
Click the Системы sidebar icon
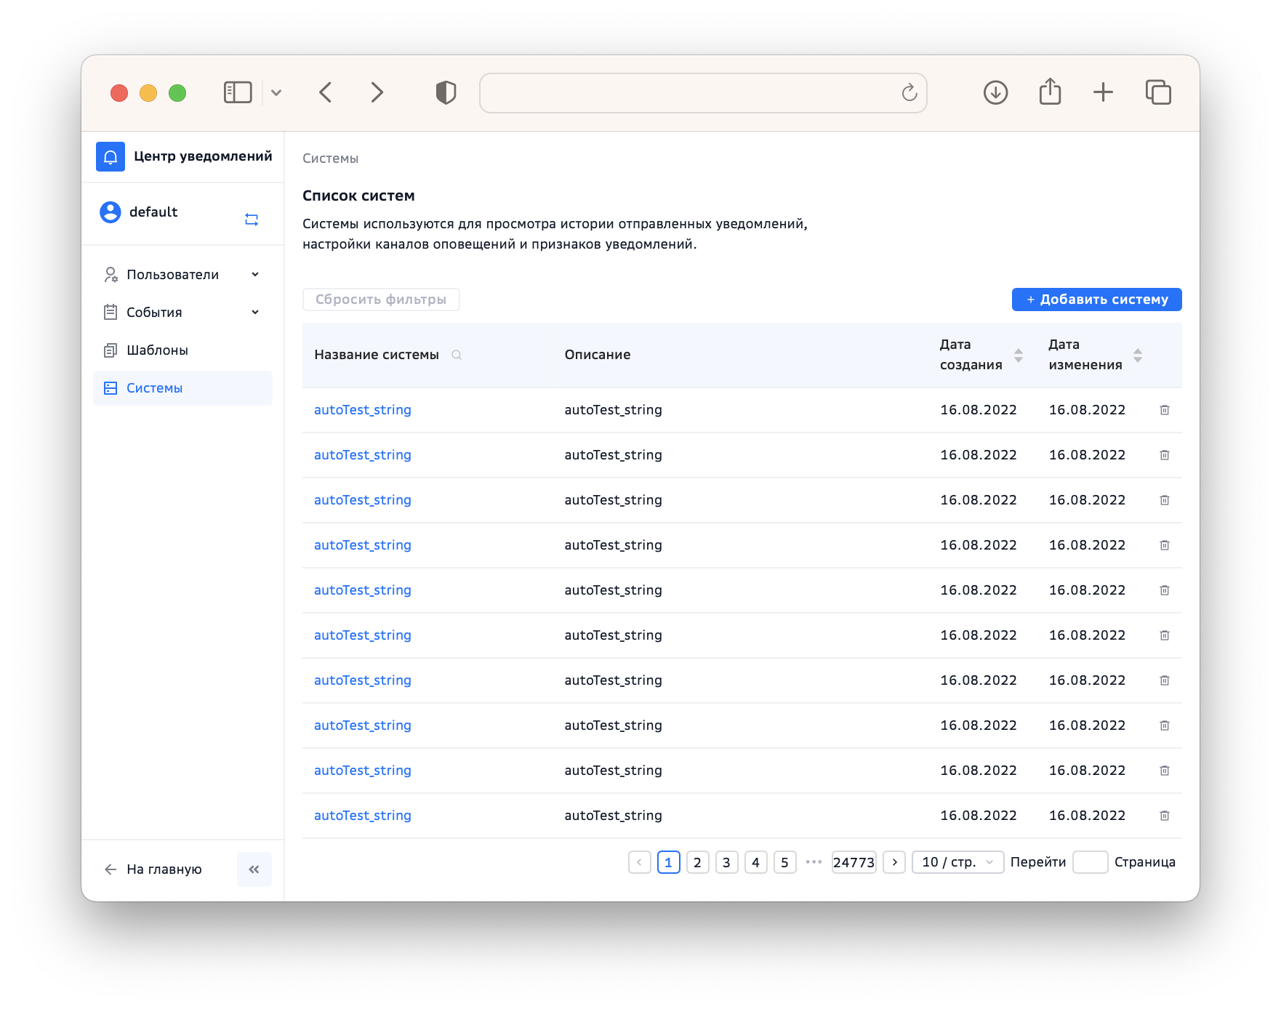point(111,388)
